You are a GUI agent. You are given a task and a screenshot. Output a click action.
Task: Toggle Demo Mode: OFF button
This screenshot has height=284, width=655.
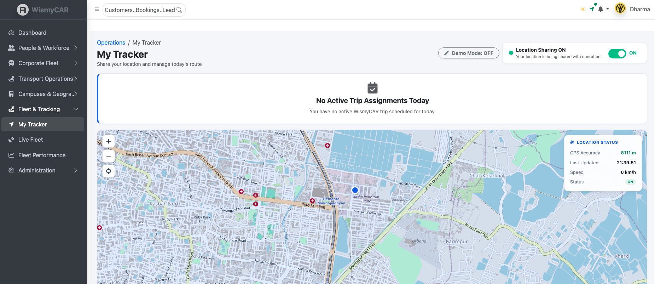click(x=469, y=53)
